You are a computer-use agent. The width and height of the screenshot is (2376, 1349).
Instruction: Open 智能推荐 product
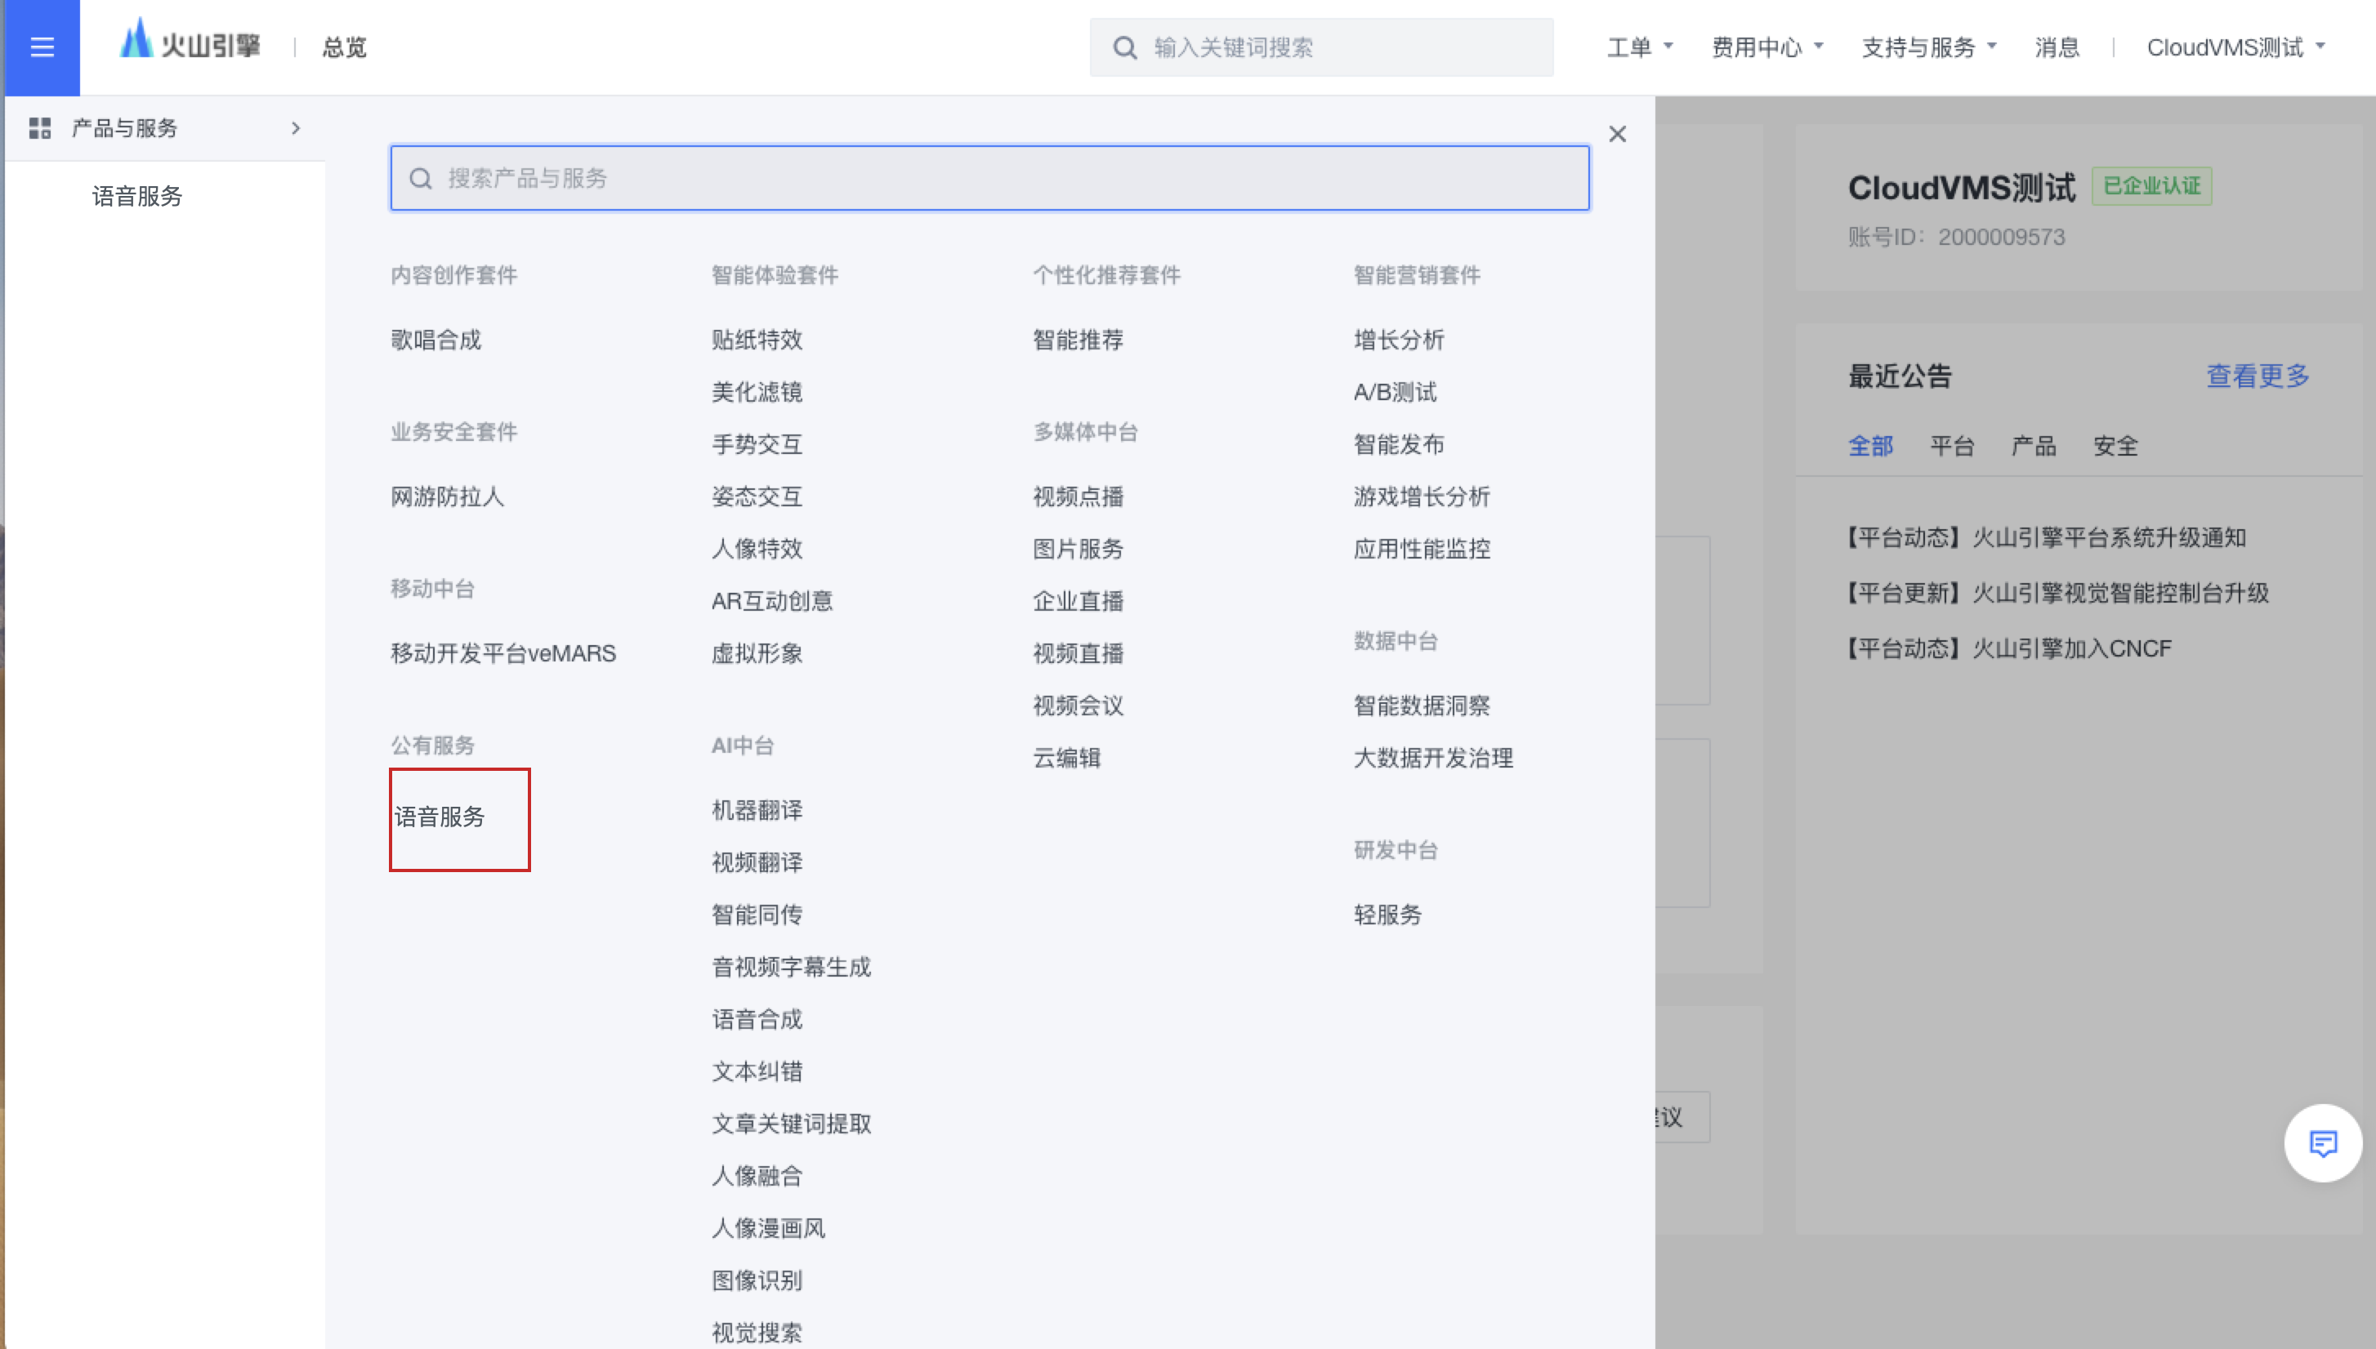1079,340
